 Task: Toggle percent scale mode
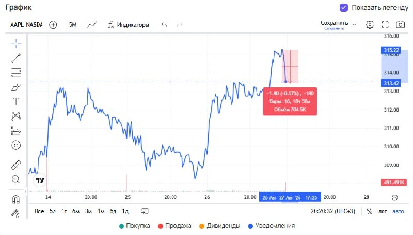coord(370,211)
